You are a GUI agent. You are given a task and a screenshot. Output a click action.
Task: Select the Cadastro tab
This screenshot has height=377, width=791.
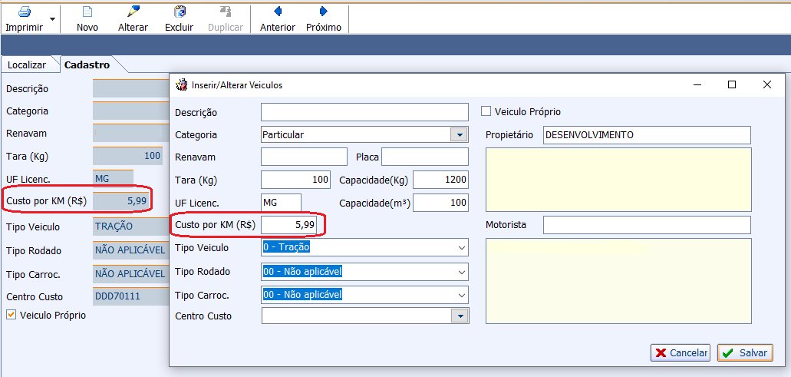click(87, 65)
